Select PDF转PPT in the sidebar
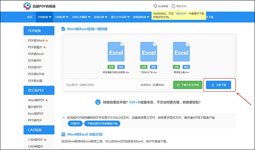 pos(35,61)
